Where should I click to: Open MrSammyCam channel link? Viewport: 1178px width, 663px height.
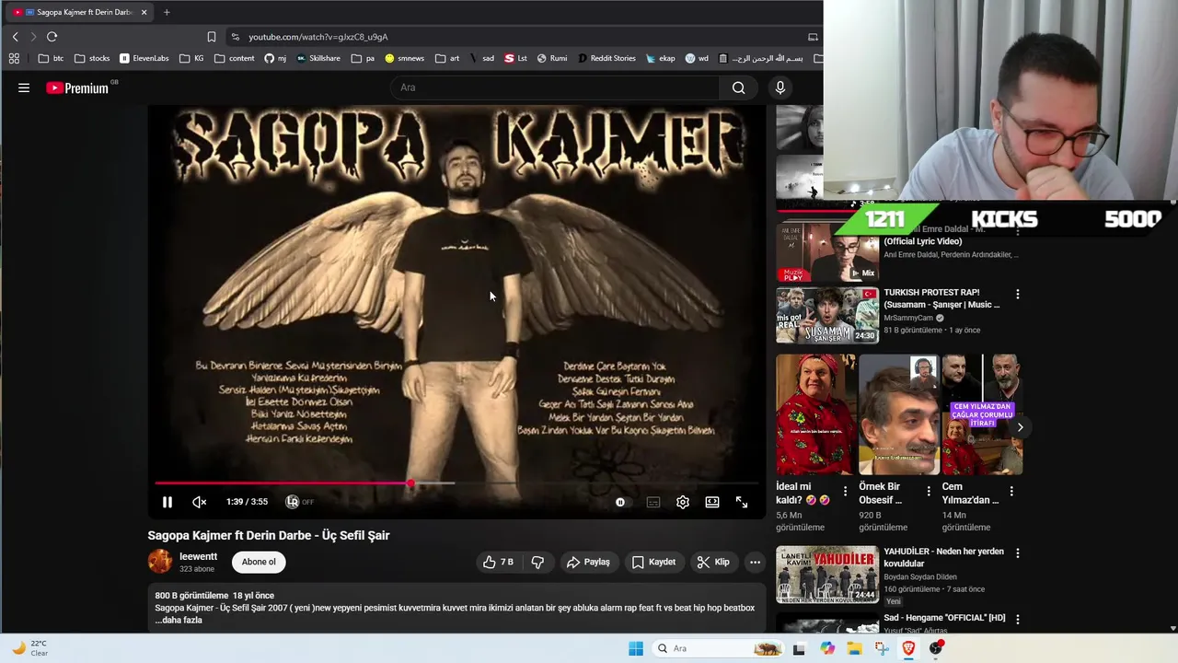coord(908,318)
